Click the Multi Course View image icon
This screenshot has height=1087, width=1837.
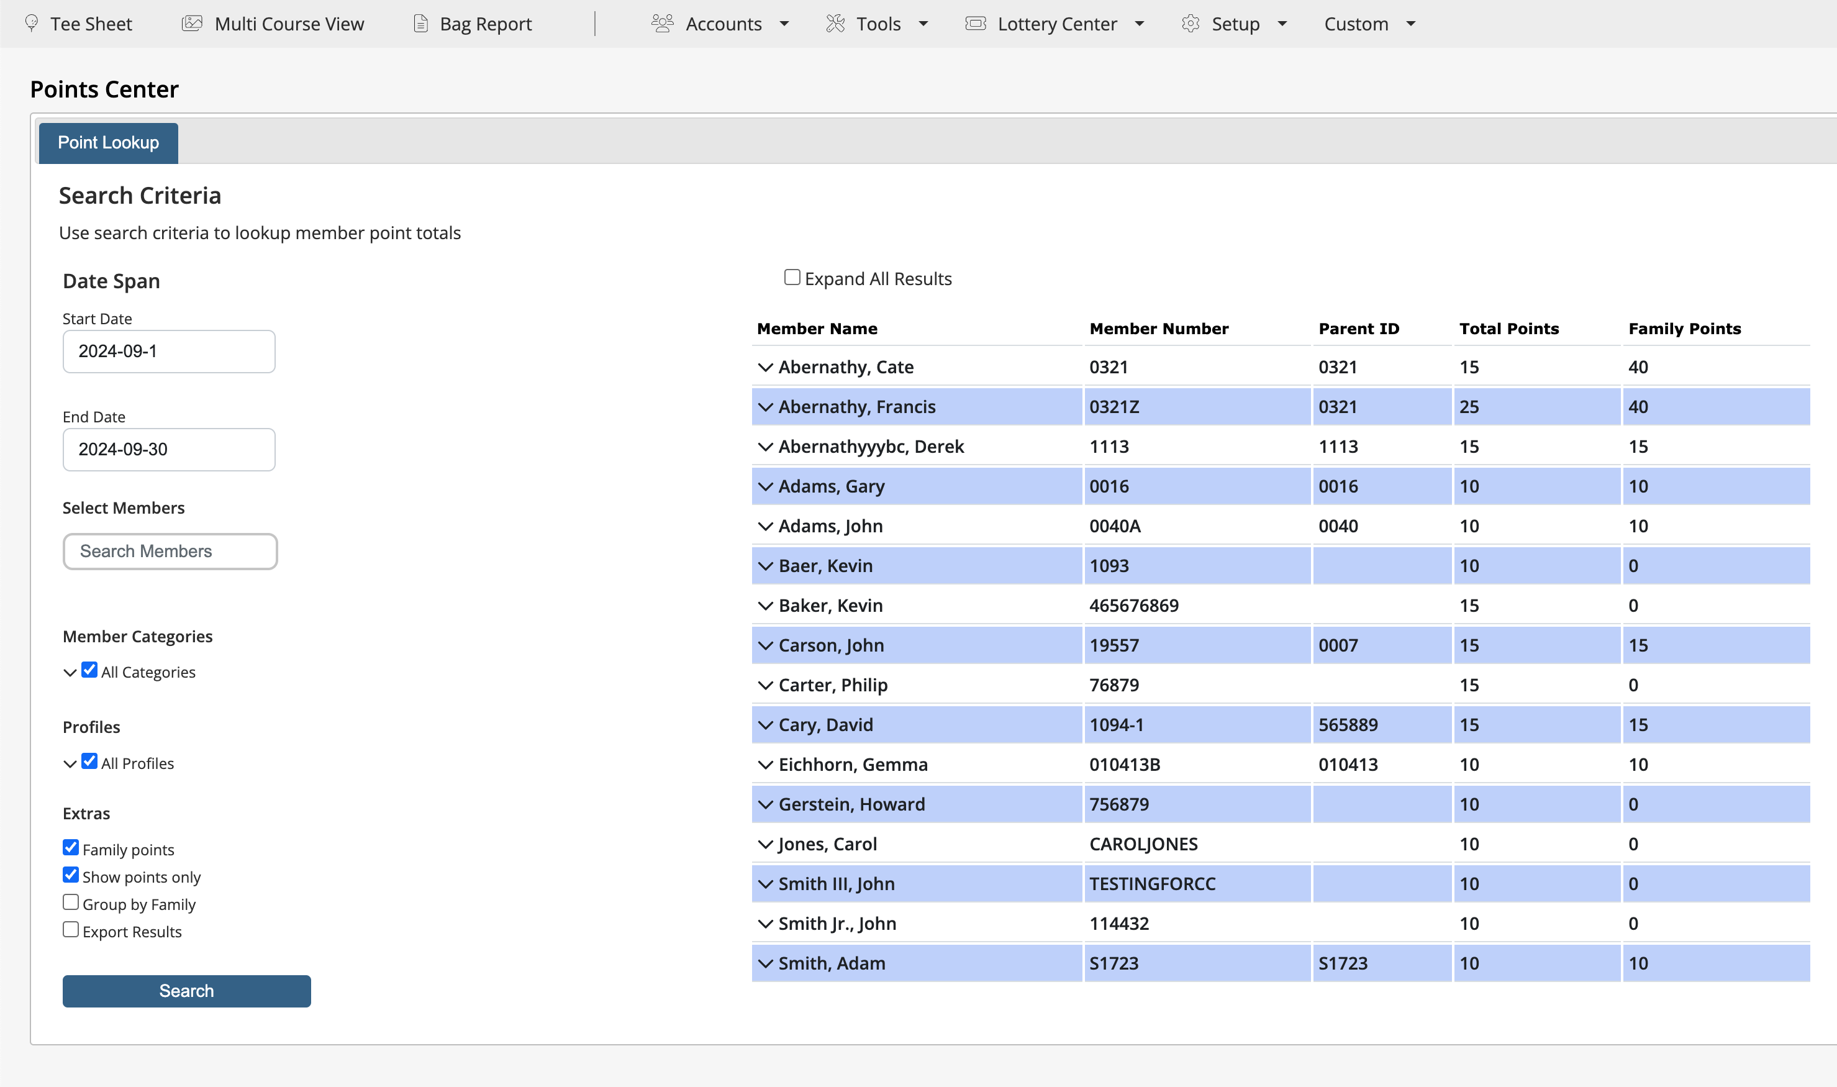click(192, 24)
